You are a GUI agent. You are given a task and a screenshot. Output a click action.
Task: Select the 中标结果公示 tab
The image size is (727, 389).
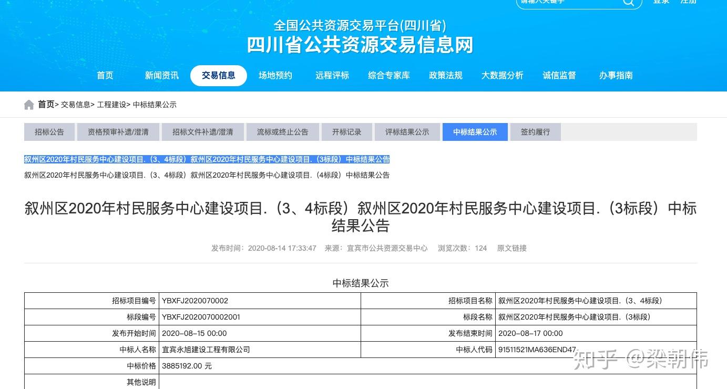point(475,132)
